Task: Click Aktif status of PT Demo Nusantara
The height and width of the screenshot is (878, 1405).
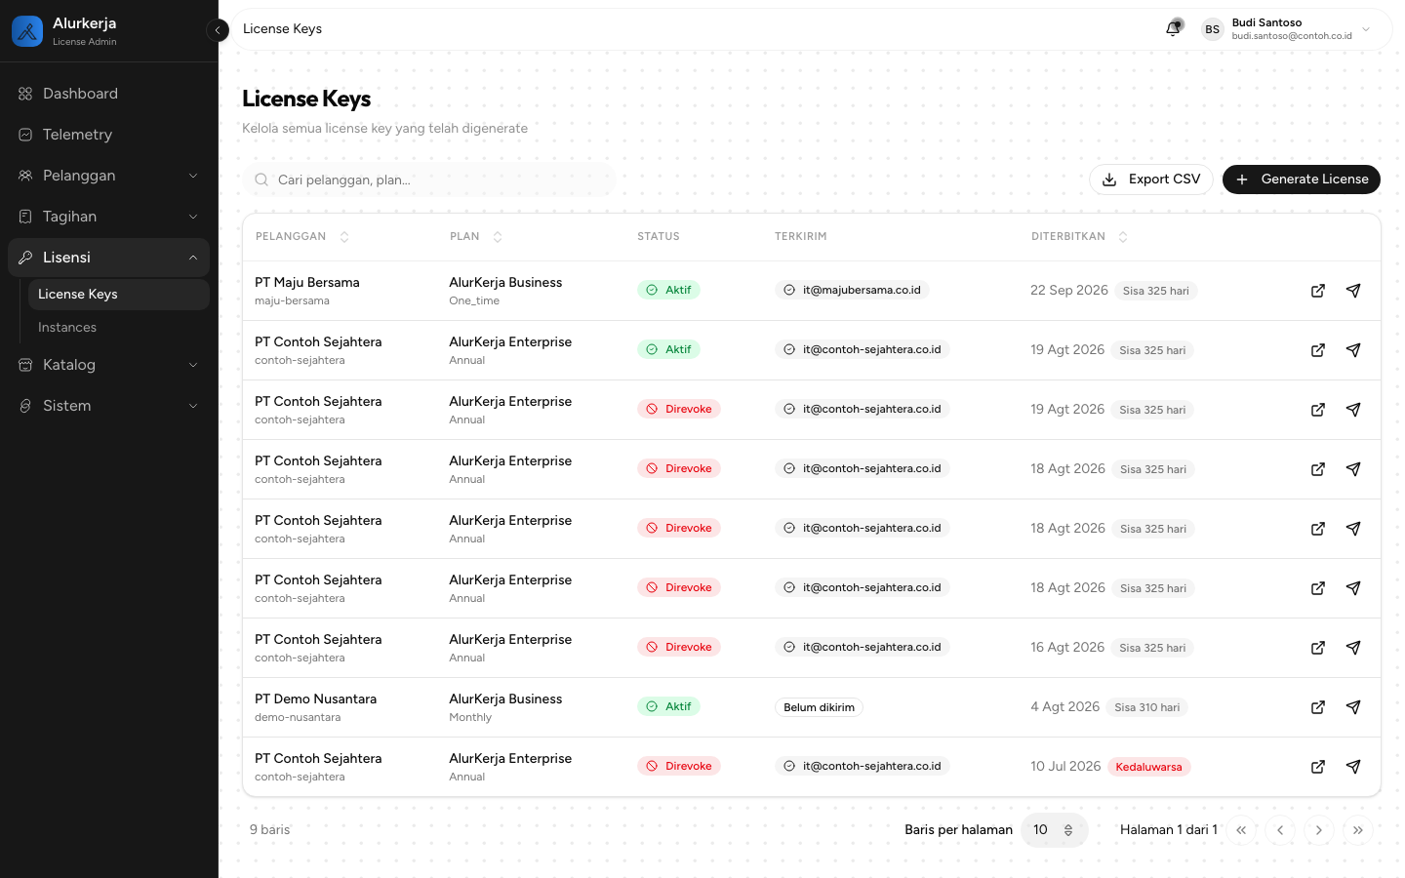Action: pos(668,706)
